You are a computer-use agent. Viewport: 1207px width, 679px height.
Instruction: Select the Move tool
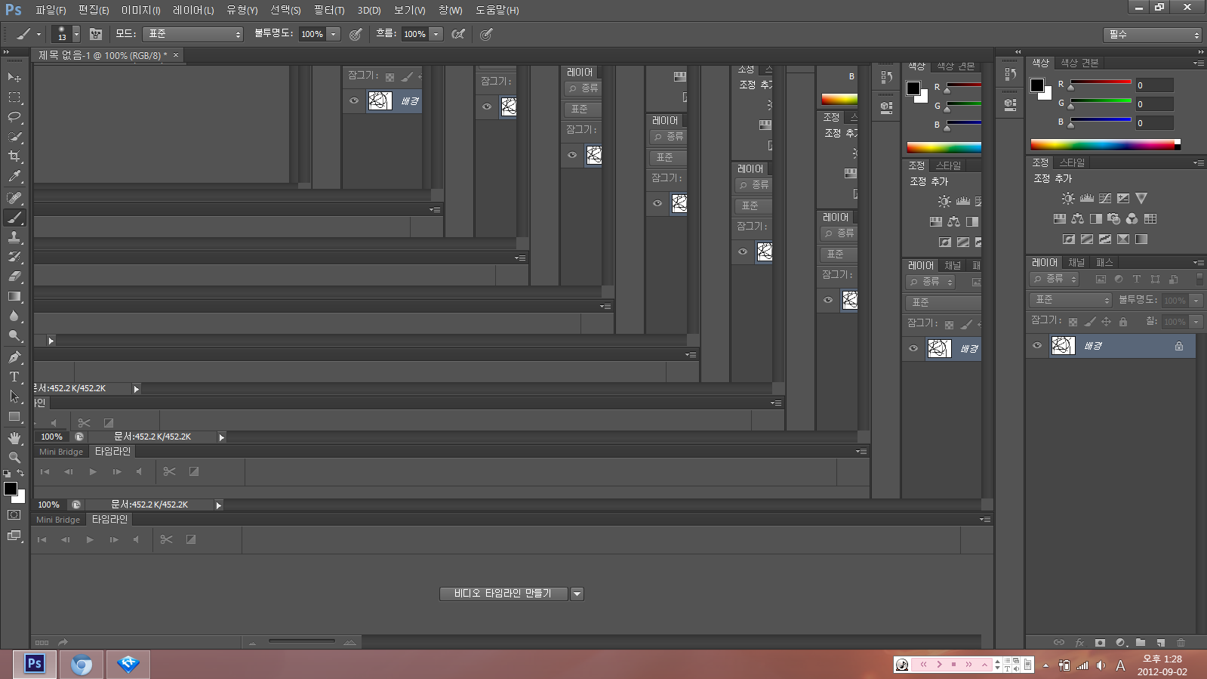pos(14,77)
